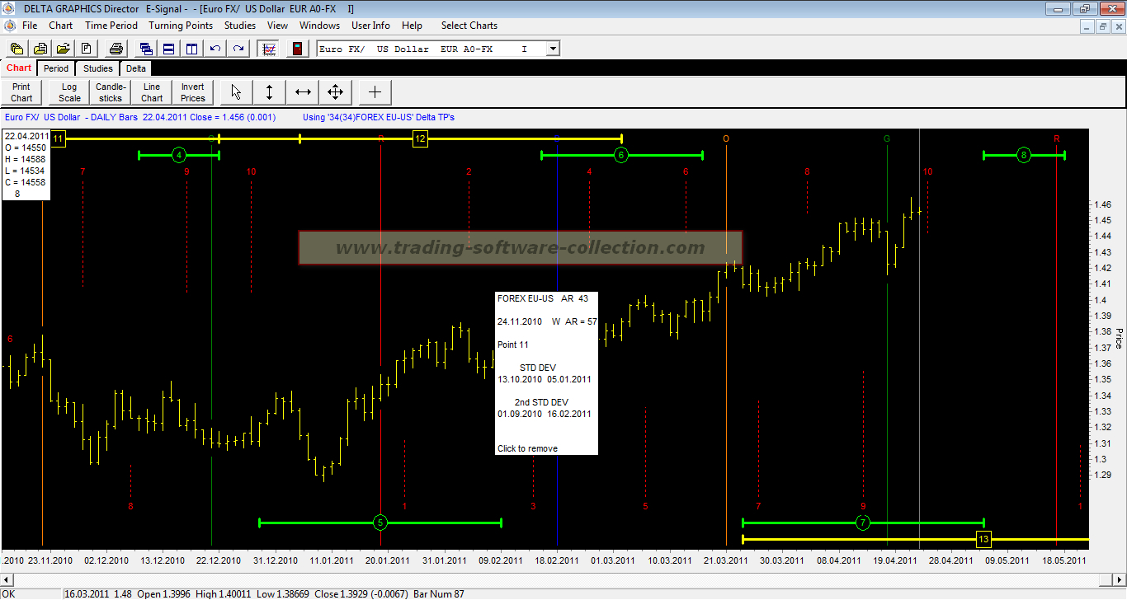Select the arrow pointer tool
Viewport: 1127px width, 600px height.
point(237,91)
